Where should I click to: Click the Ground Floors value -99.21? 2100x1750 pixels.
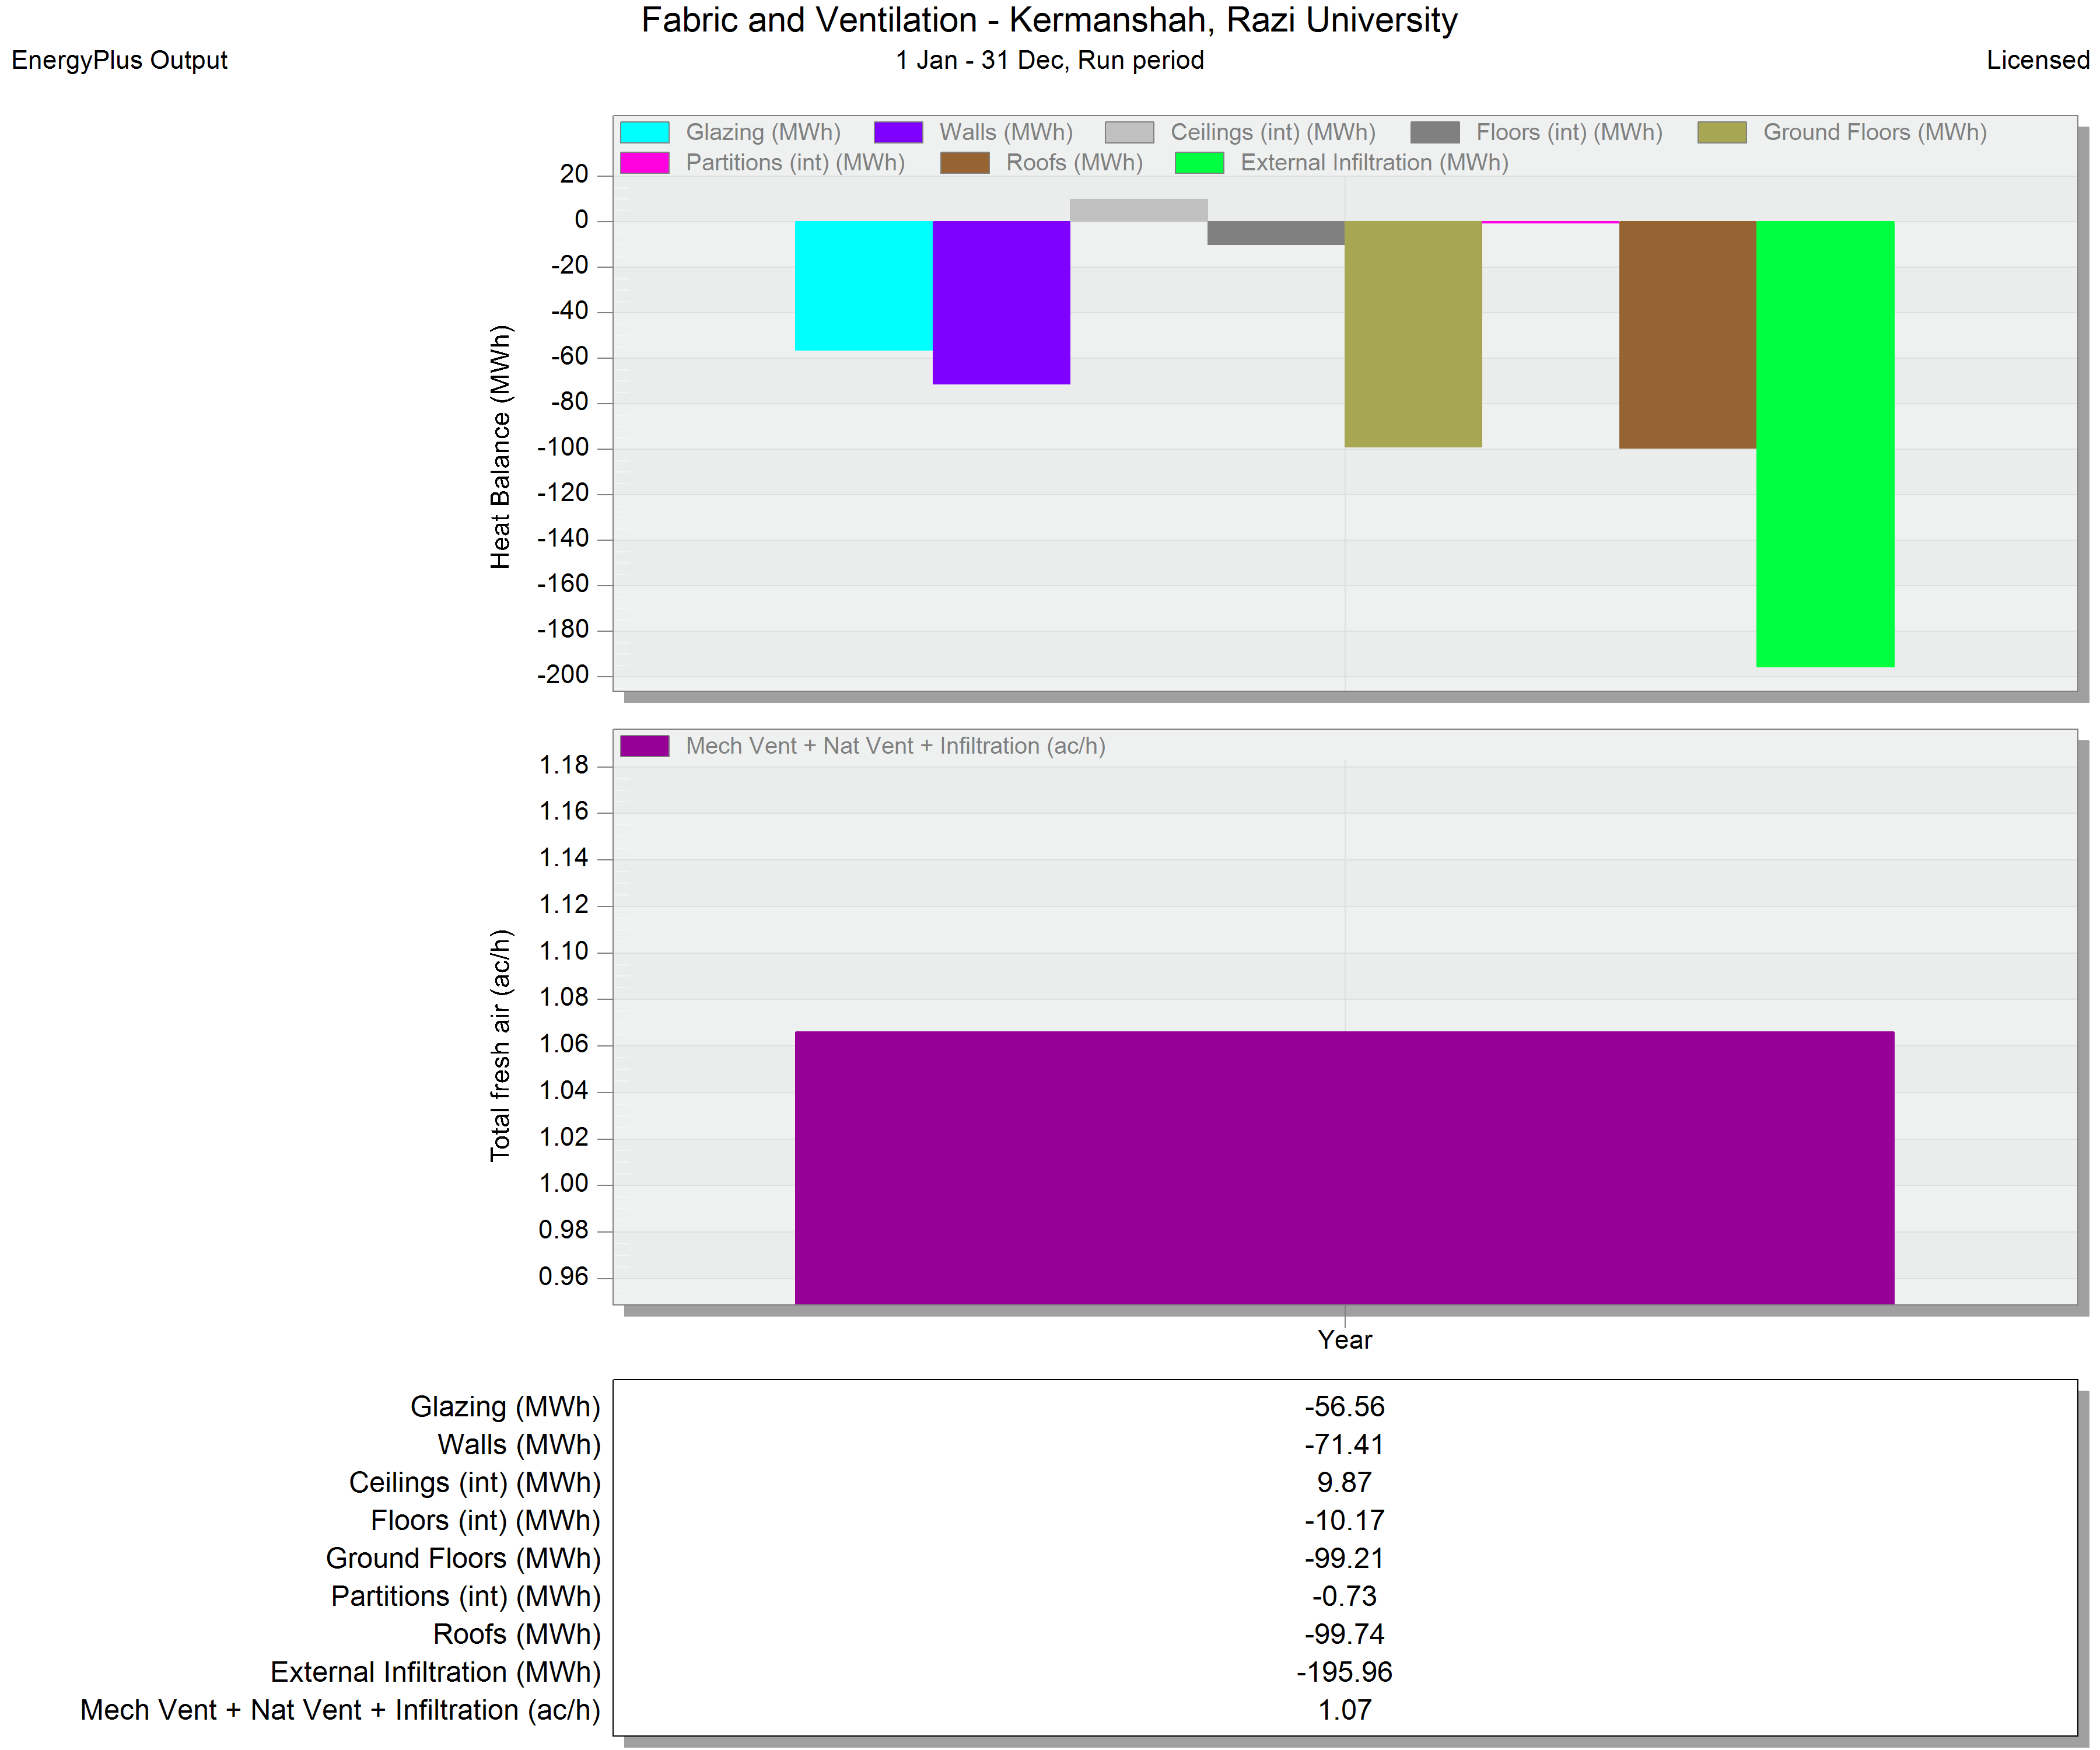point(1345,1559)
